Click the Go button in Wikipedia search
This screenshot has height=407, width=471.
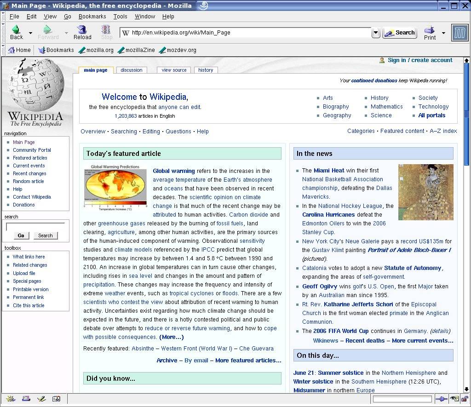[x=21, y=235]
